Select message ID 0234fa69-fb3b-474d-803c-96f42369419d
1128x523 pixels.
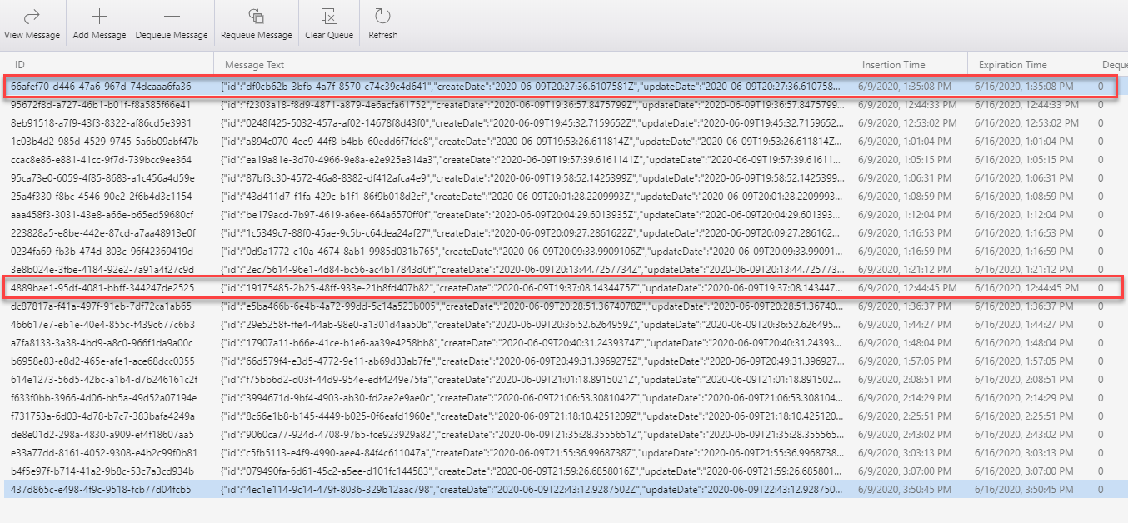tap(102, 252)
